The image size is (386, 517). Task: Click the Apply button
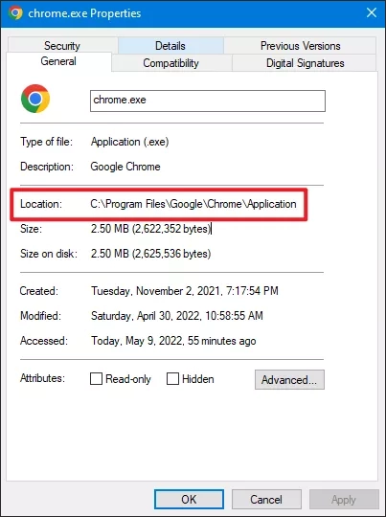click(344, 499)
